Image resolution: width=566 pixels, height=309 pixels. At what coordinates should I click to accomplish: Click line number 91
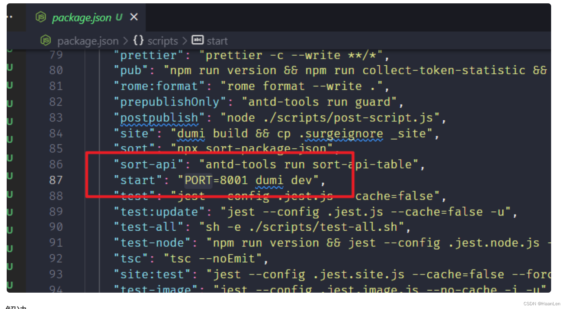pos(56,243)
